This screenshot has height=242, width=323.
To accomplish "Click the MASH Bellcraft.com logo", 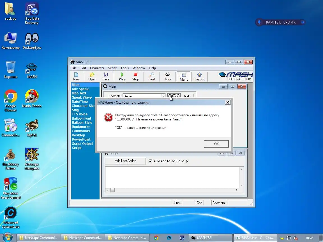I will point(236,76).
